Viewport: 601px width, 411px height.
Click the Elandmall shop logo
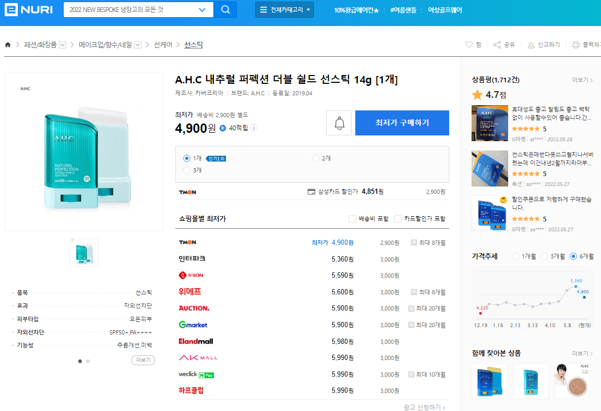tap(196, 341)
